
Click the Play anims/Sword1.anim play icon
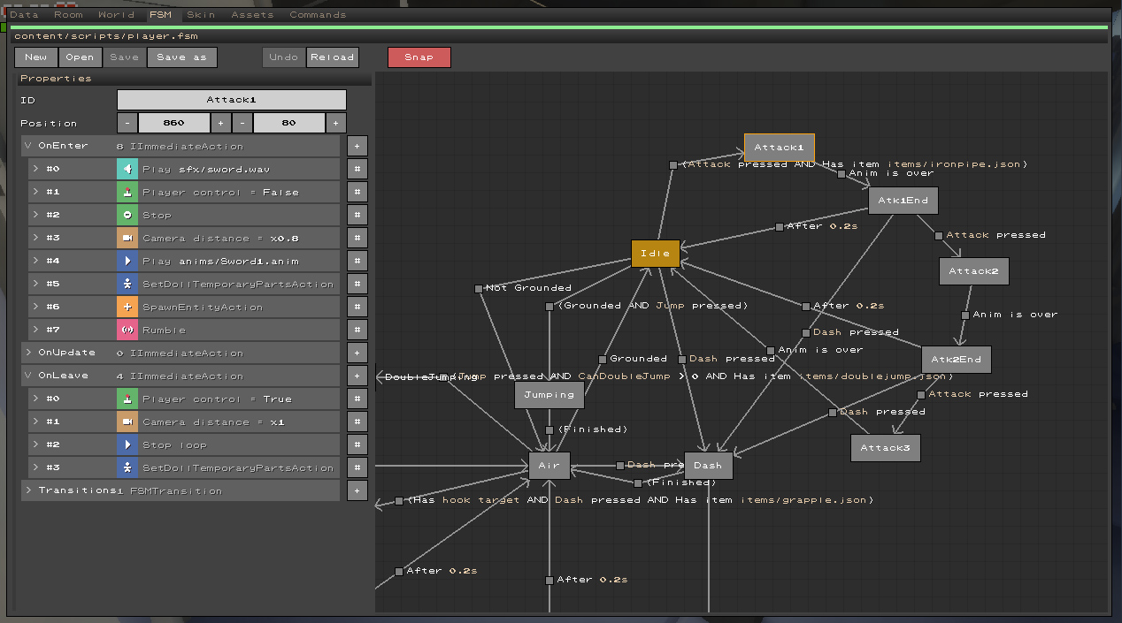coord(127,261)
